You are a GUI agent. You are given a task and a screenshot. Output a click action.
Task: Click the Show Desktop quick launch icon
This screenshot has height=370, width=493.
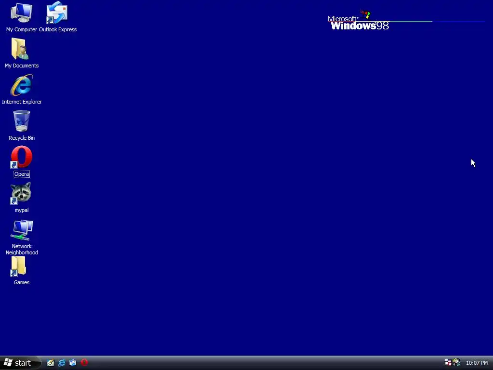(51, 363)
